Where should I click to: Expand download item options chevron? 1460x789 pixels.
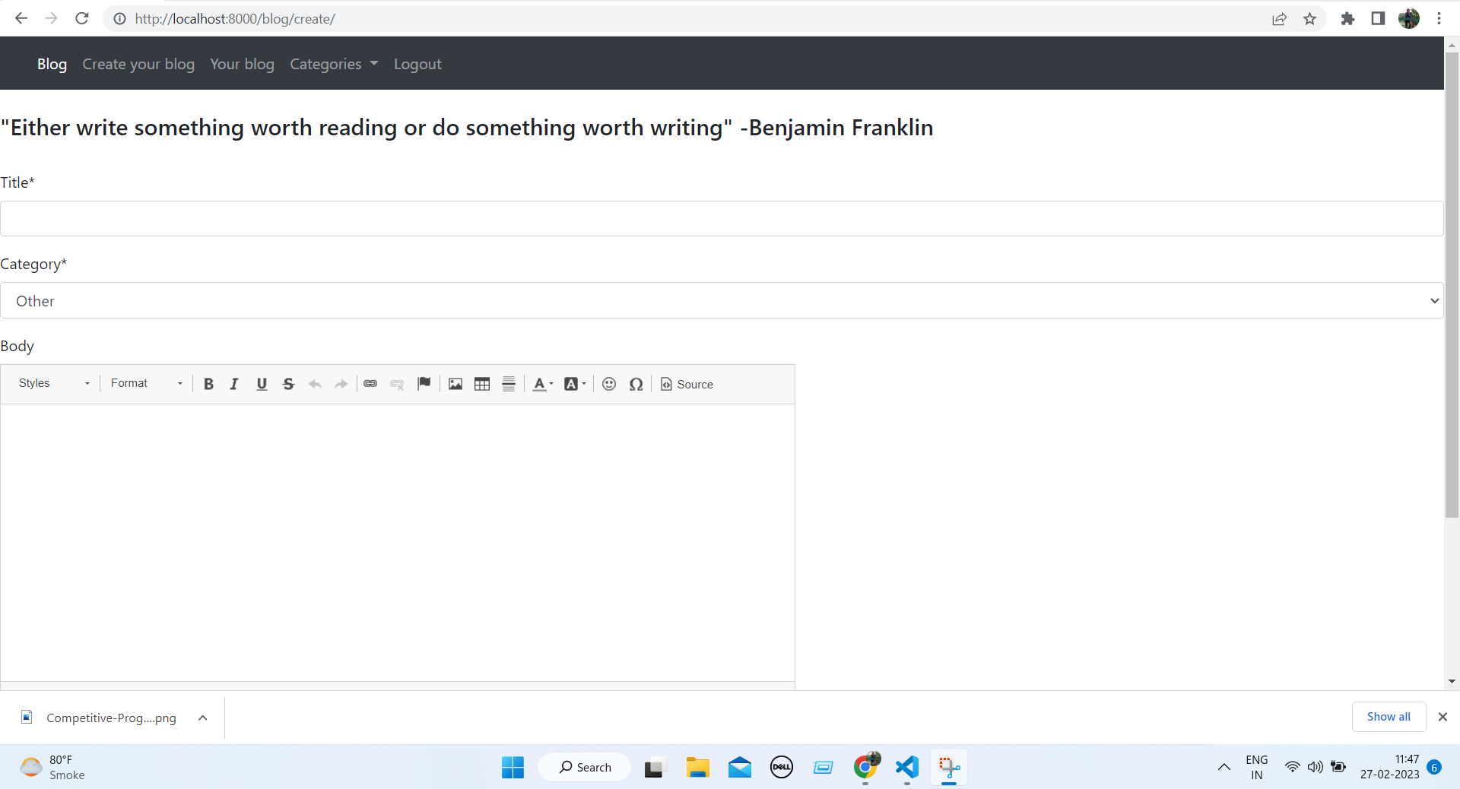click(203, 718)
